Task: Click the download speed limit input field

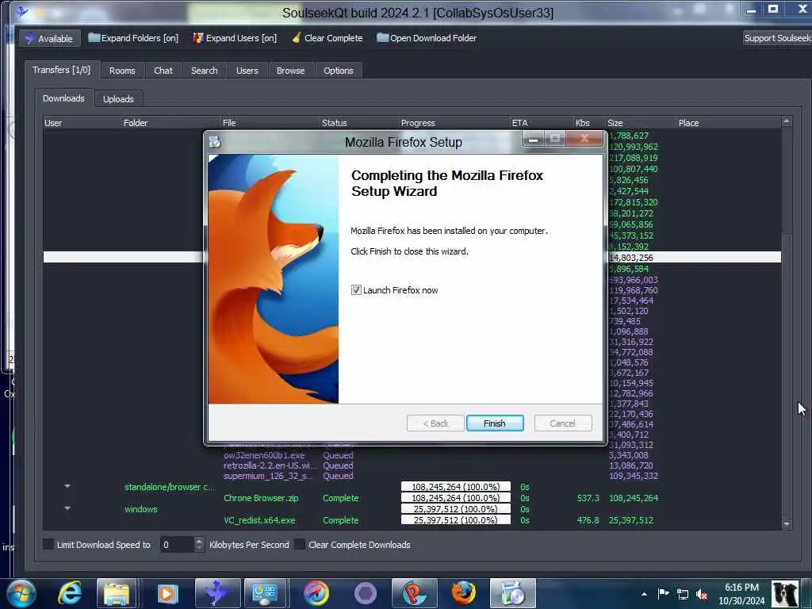Action: (x=177, y=544)
